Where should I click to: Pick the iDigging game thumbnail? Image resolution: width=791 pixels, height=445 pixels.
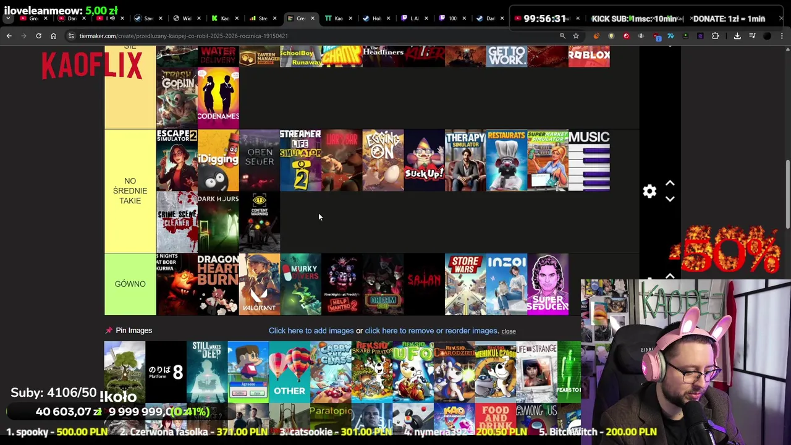(218, 160)
